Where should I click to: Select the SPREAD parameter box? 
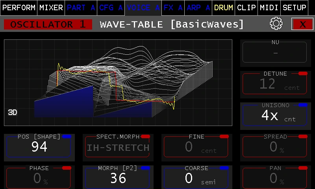pos(276,147)
